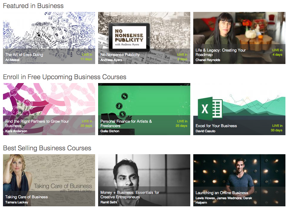Click the Chanel Reynolds instructor name

pyautogui.click(x=208, y=60)
